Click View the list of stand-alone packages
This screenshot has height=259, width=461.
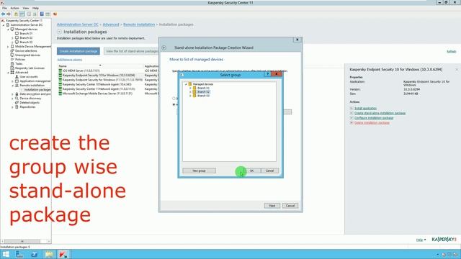tap(132, 51)
